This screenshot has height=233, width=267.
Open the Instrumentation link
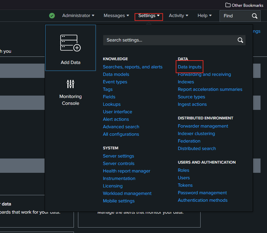(x=119, y=178)
